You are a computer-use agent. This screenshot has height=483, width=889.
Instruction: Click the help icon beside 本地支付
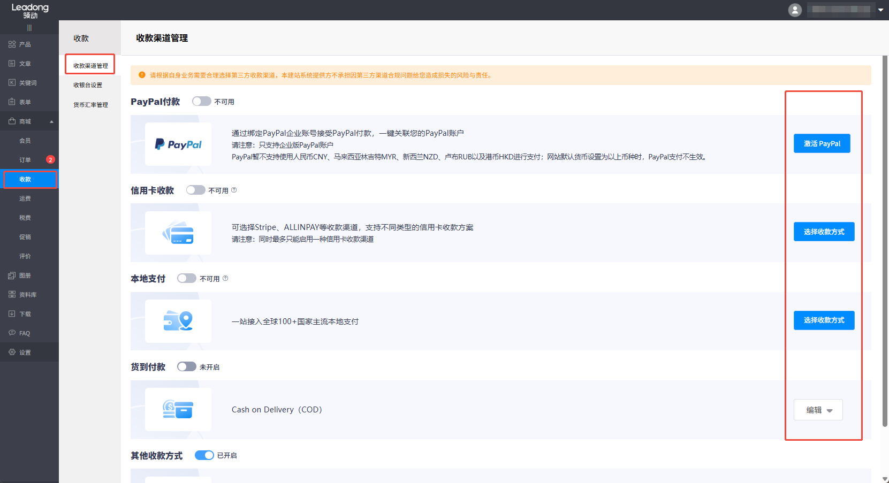[x=225, y=278]
